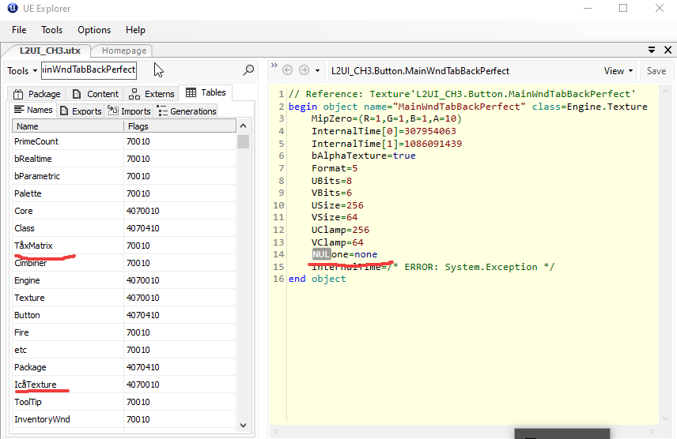Click the code line USize=256
Viewport: 677px width, 439px height.
coord(337,205)
